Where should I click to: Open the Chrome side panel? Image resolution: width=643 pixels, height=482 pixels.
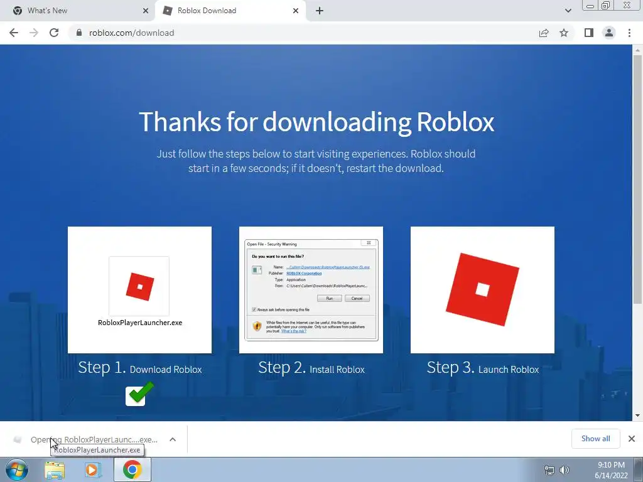click(x=589, y=33)
